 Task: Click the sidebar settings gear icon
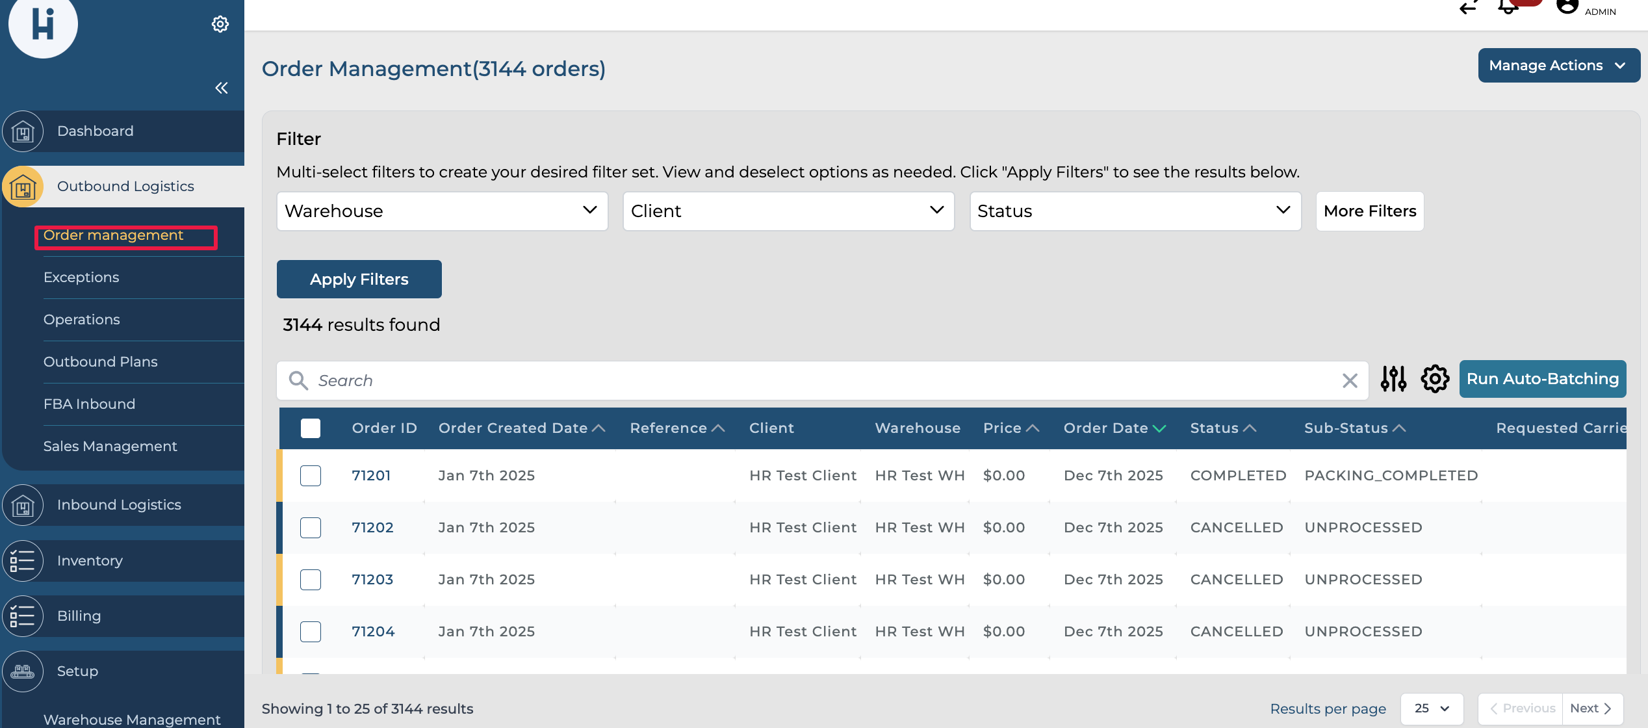pyautogui.click(x=220, y=24)
